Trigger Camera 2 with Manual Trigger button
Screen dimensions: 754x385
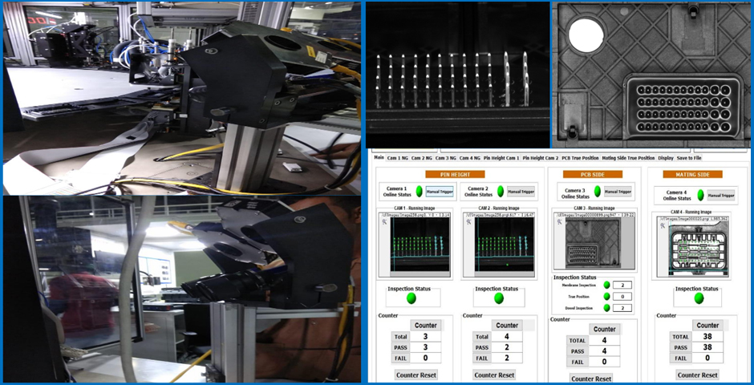(x=521, y=192)
